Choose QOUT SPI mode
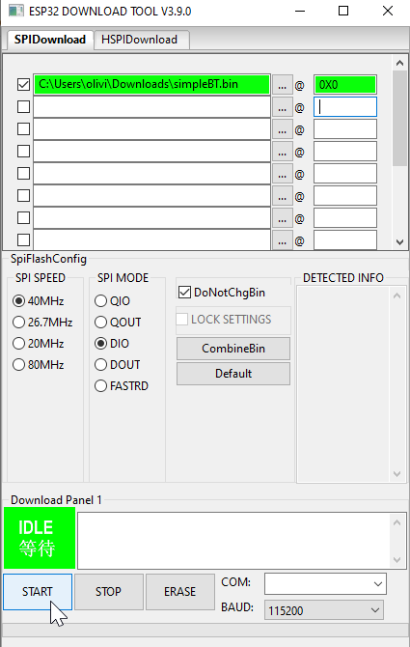 pos(118,323)
